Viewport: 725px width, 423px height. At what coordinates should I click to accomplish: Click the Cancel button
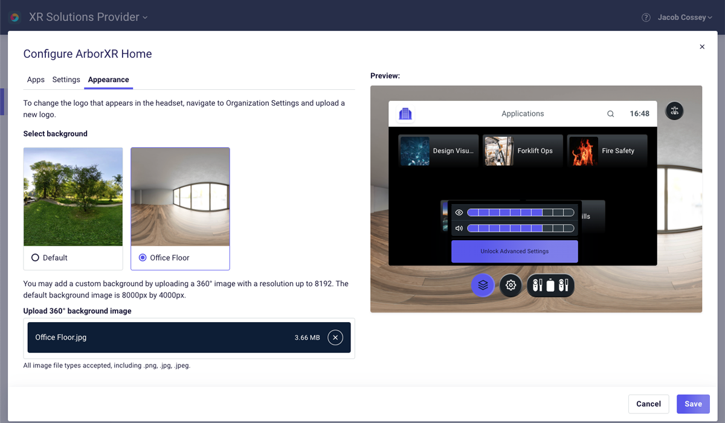[648, 404]
